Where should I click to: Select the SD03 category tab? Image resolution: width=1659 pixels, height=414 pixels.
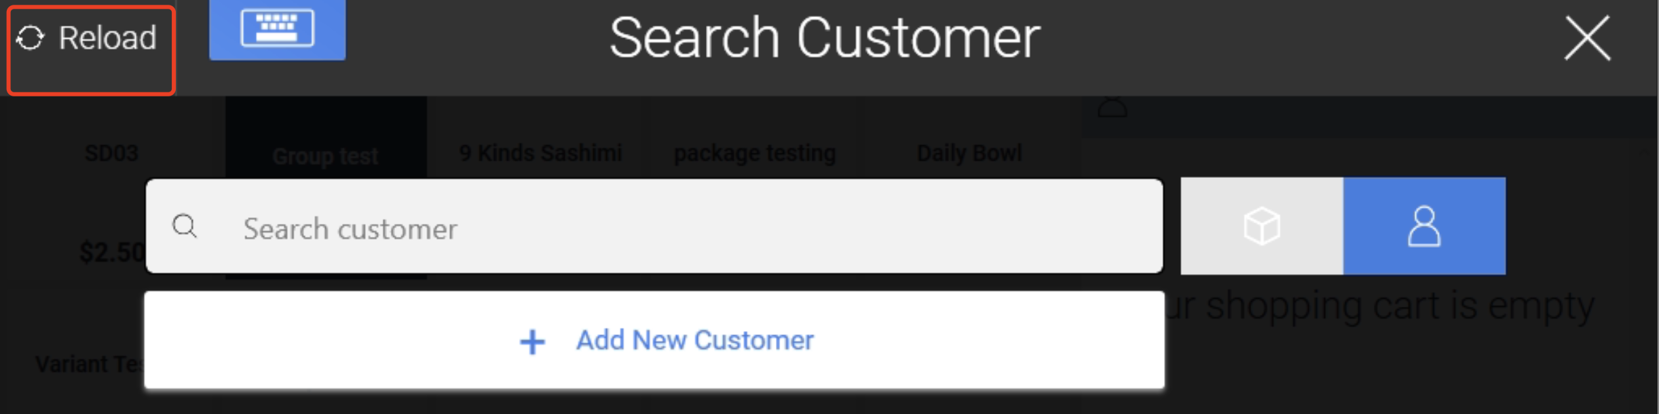click(111, 153)
